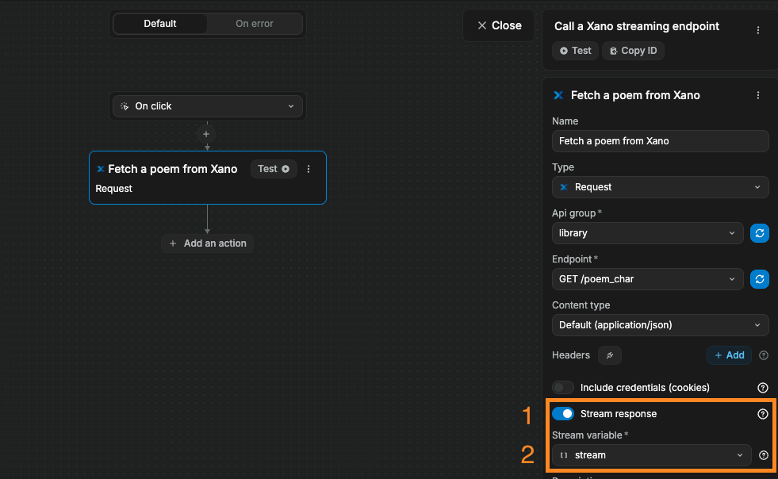Image resolution: width=778 pixels, height=479 pixels.
Task: Click the help icon next to Stream variable
Action: pos(763,455)
